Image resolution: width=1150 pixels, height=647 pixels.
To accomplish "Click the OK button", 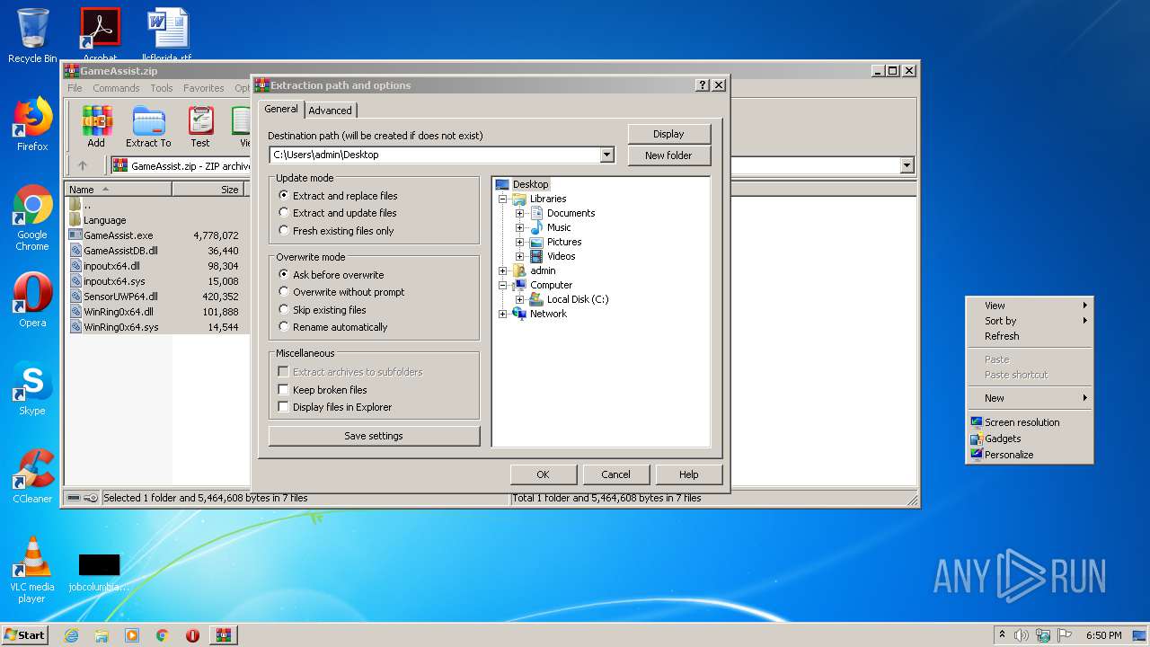I will tap(543, 474).
